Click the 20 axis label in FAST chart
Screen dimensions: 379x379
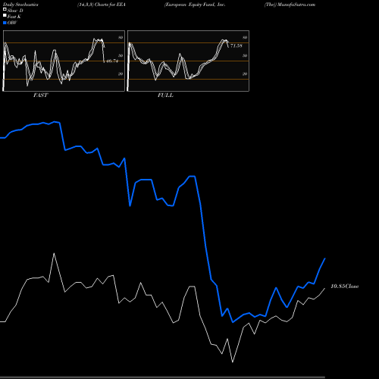coord(121,74)
